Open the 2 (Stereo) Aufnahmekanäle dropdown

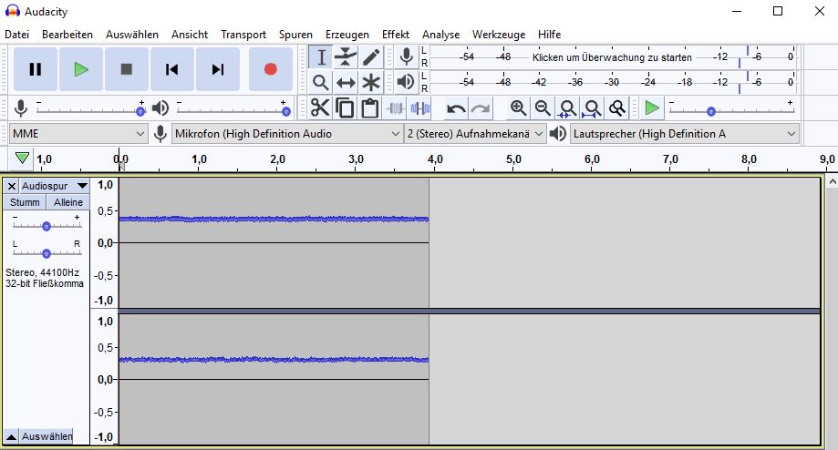[475, 134]
